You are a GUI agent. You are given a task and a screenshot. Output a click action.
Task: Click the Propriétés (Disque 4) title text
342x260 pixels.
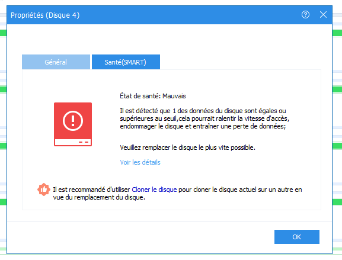pyautogui.click(x=45, y=15)
